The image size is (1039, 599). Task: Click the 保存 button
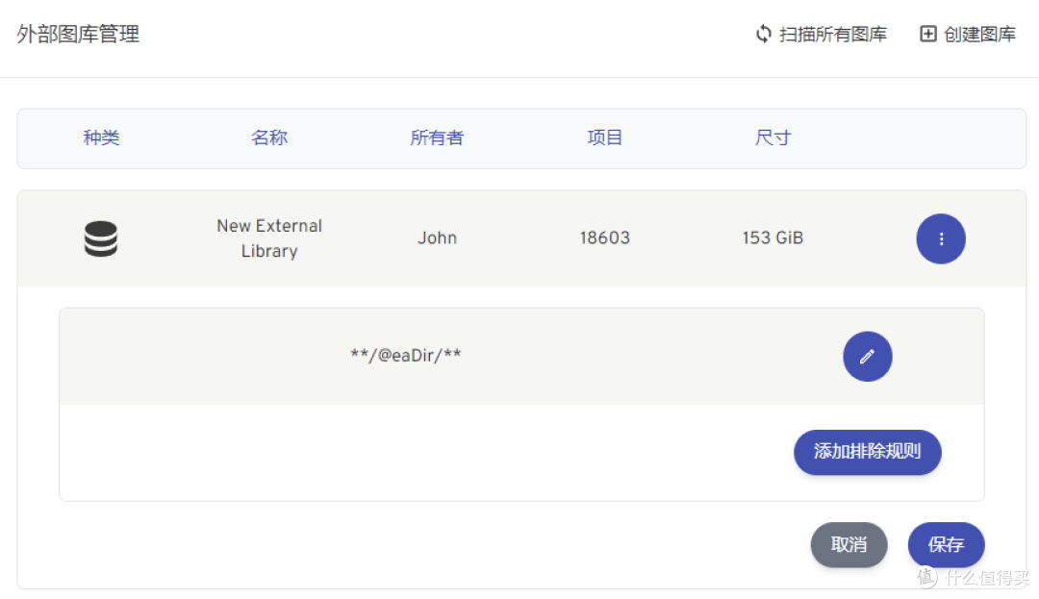point(946,545)
